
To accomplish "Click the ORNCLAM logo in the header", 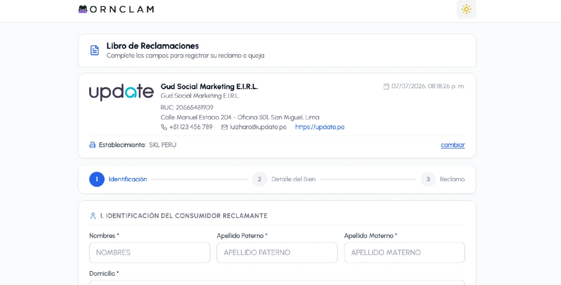I will (116, 9).
